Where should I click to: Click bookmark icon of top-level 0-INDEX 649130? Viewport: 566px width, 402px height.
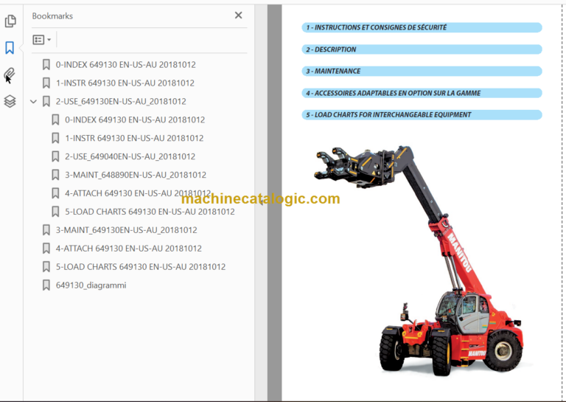pos(46,65)
